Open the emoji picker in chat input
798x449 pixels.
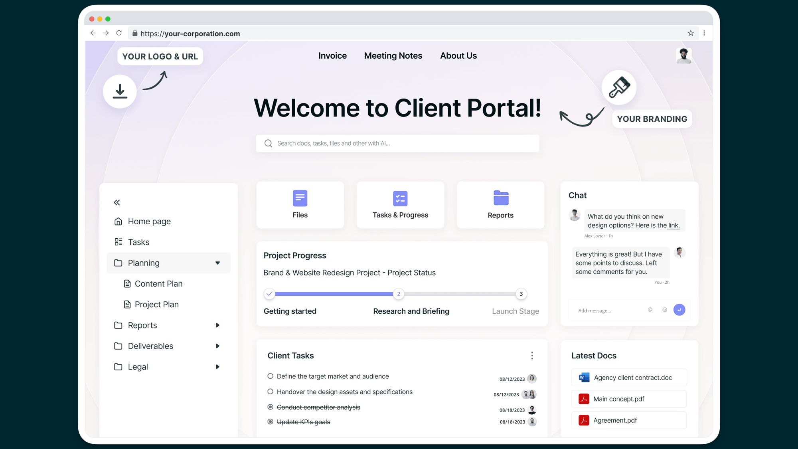point(664,310)
